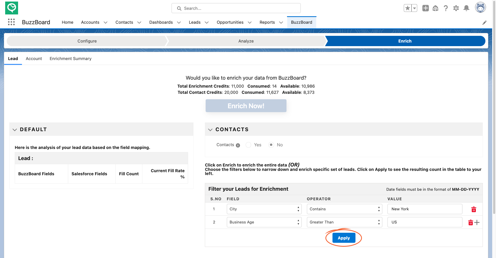This screenshot has width=496, height=258.
Task: Open the Notifications bell icon
Action: pos(466,8)
